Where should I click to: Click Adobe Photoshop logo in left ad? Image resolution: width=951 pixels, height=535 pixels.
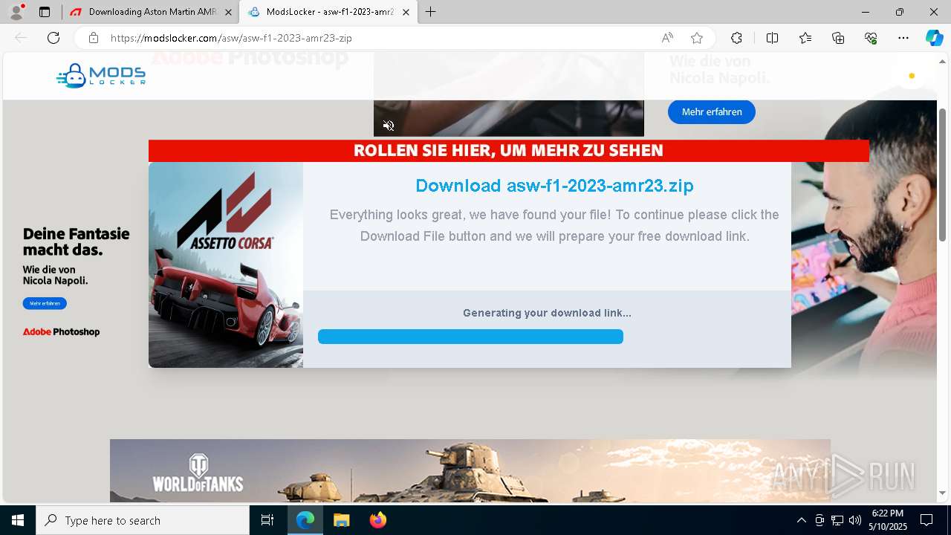tap(61, 332)
